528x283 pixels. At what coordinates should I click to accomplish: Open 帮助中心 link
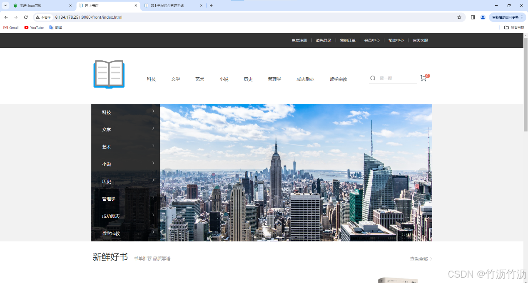(x=396, y=40)
